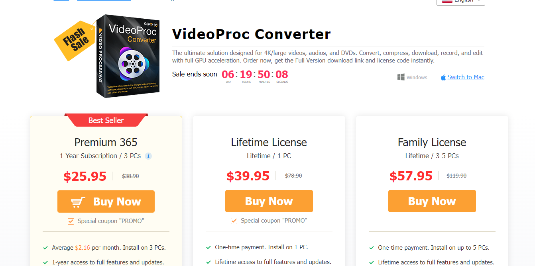
Task: Click the Apple logo next to Switch to Mac
Action: pos(443,78)
